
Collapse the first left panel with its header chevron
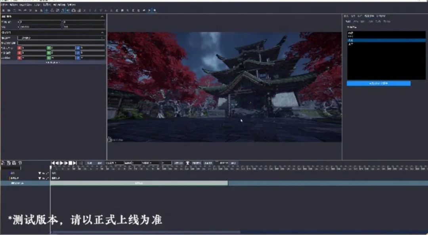coord(102,16)
